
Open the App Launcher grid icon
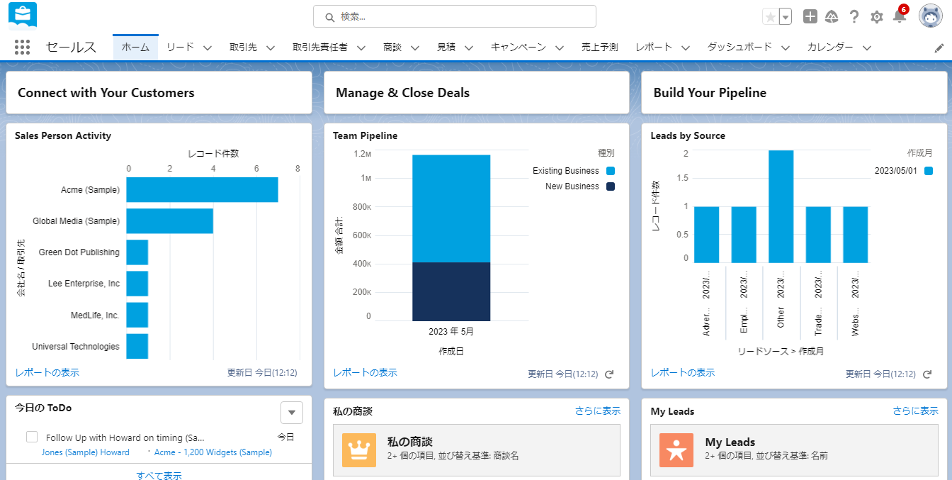(22, 48)
